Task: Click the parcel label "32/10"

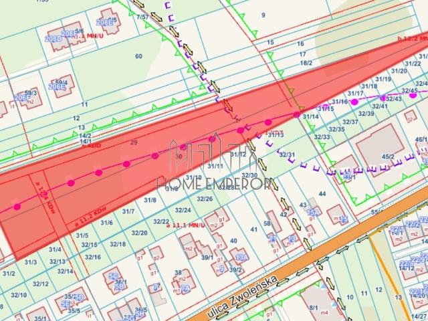Action: (x=19, y=295)
